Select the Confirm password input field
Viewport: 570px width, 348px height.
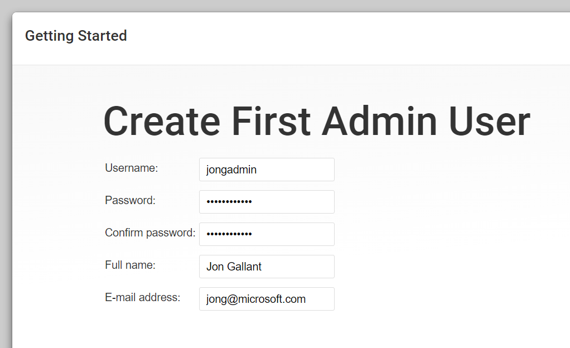(267, 234)
